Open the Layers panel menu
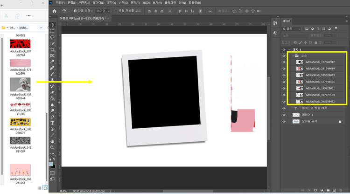Image resolution: width=350 pixels, height=194 pixels. [347, 21]
